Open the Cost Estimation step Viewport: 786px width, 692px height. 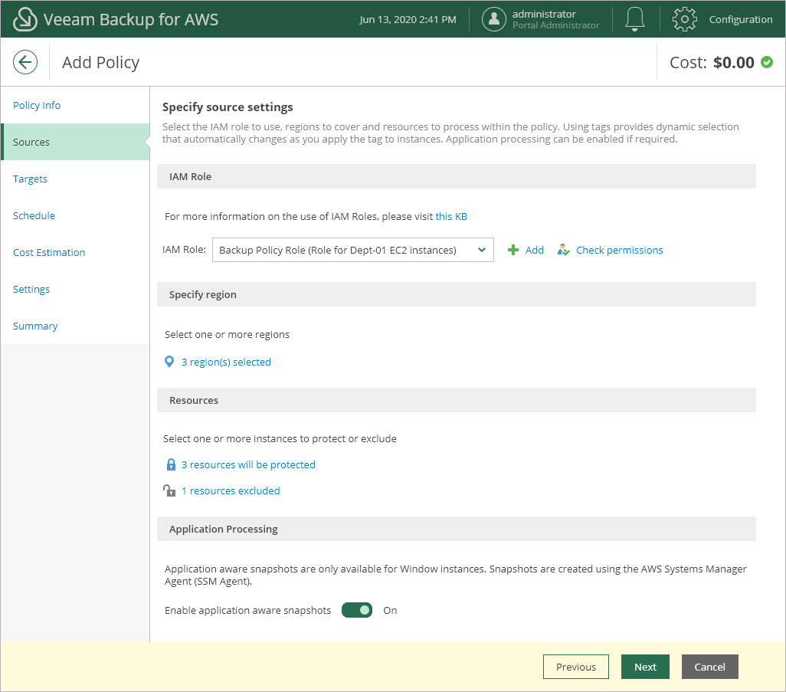(49, 252)
